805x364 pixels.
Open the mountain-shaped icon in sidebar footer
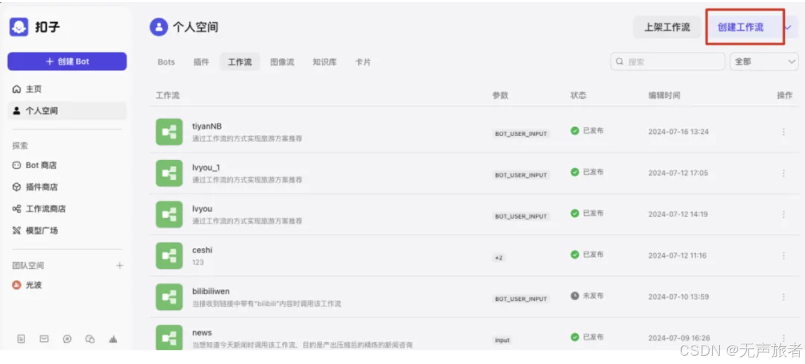(x=113, y=339)
